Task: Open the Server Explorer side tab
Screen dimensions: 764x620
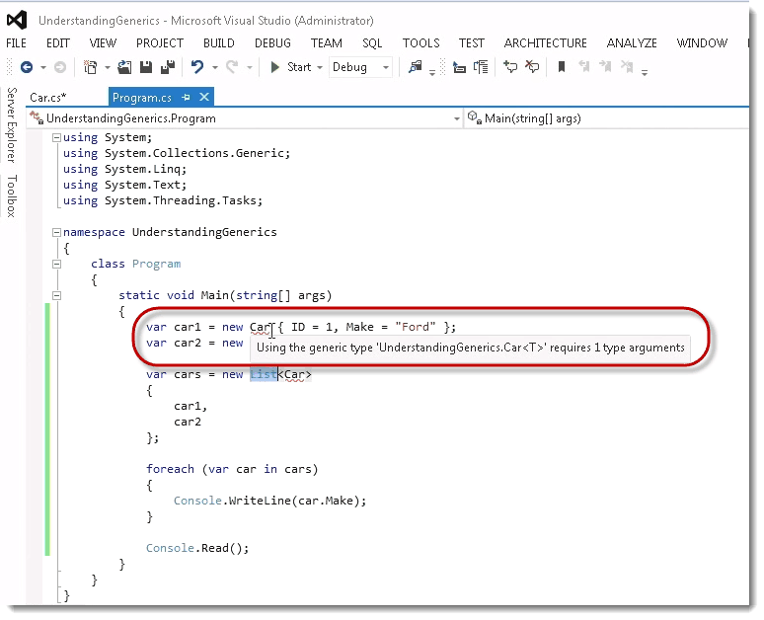Action: pos(12,125)
